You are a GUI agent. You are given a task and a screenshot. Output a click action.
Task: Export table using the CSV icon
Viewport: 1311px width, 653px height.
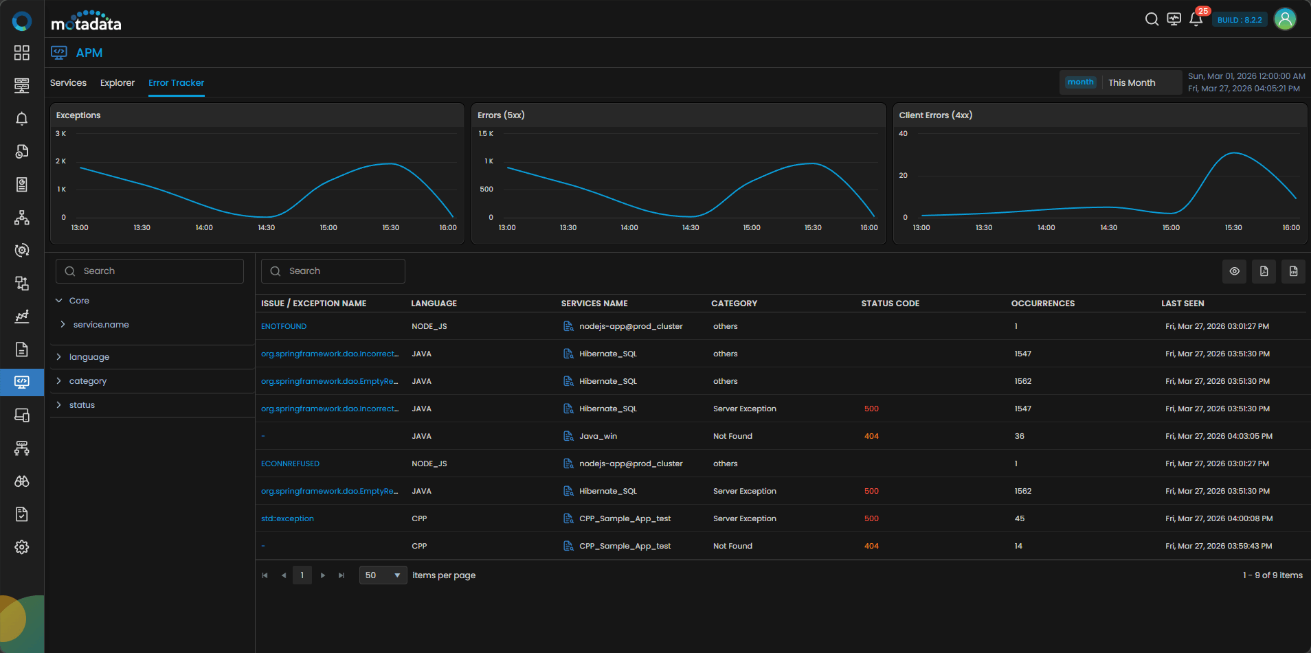point(1293,271)
